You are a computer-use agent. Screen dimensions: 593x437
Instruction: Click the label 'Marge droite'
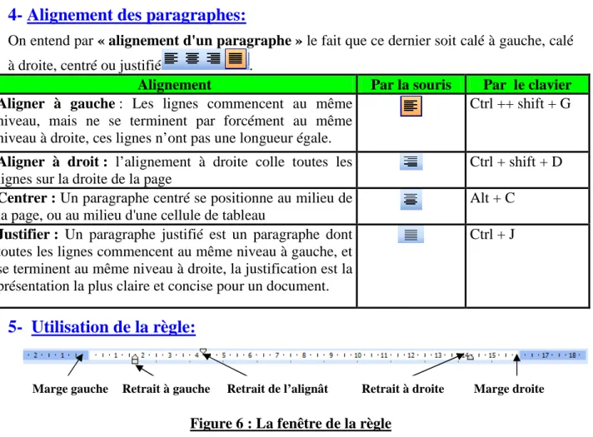pyautogui.click(x=509, y=389)
